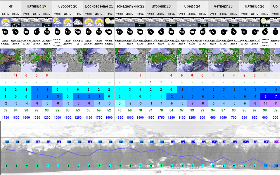Click freezing level value 1900
The image size is (280, 175).
tap(130, 117)
